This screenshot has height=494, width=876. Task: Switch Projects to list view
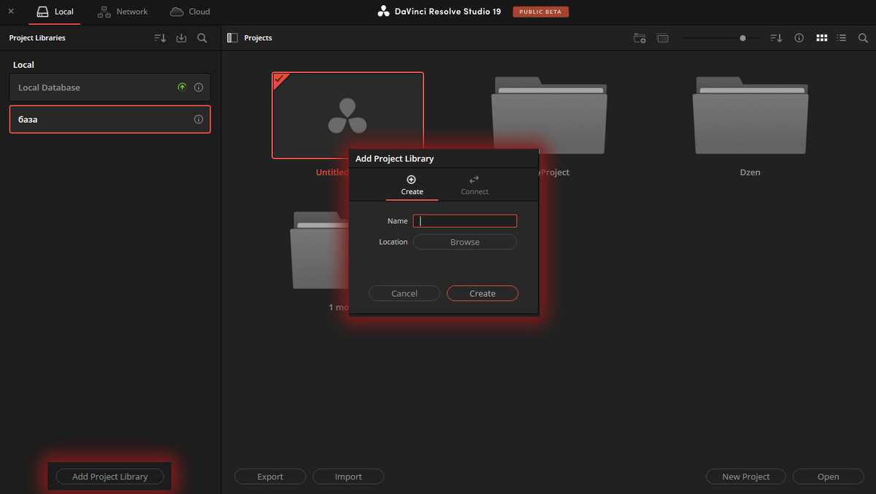tap(842, 38)
